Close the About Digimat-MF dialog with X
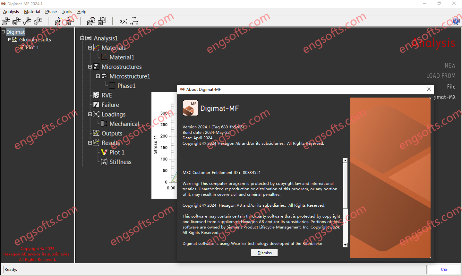The height and width of the screenshot is (276, 462). 429,89
